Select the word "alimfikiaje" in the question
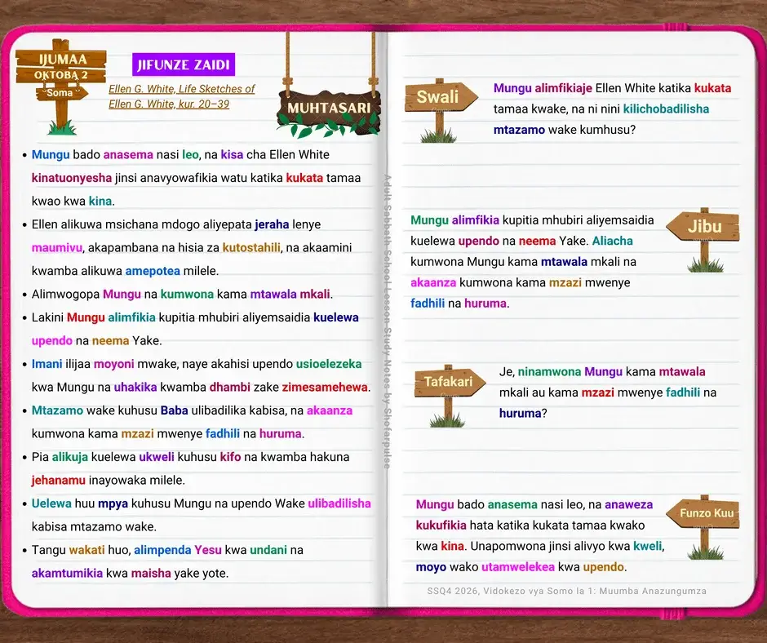This screenshot has height=643, width=767. [x=564, y=88]
